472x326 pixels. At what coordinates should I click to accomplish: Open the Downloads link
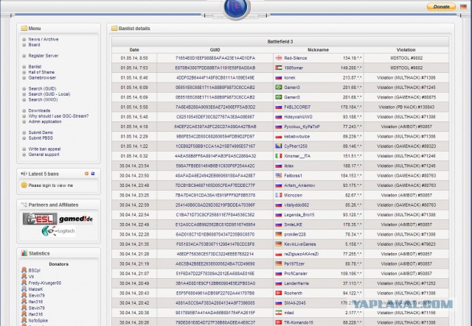click(39, 110)
